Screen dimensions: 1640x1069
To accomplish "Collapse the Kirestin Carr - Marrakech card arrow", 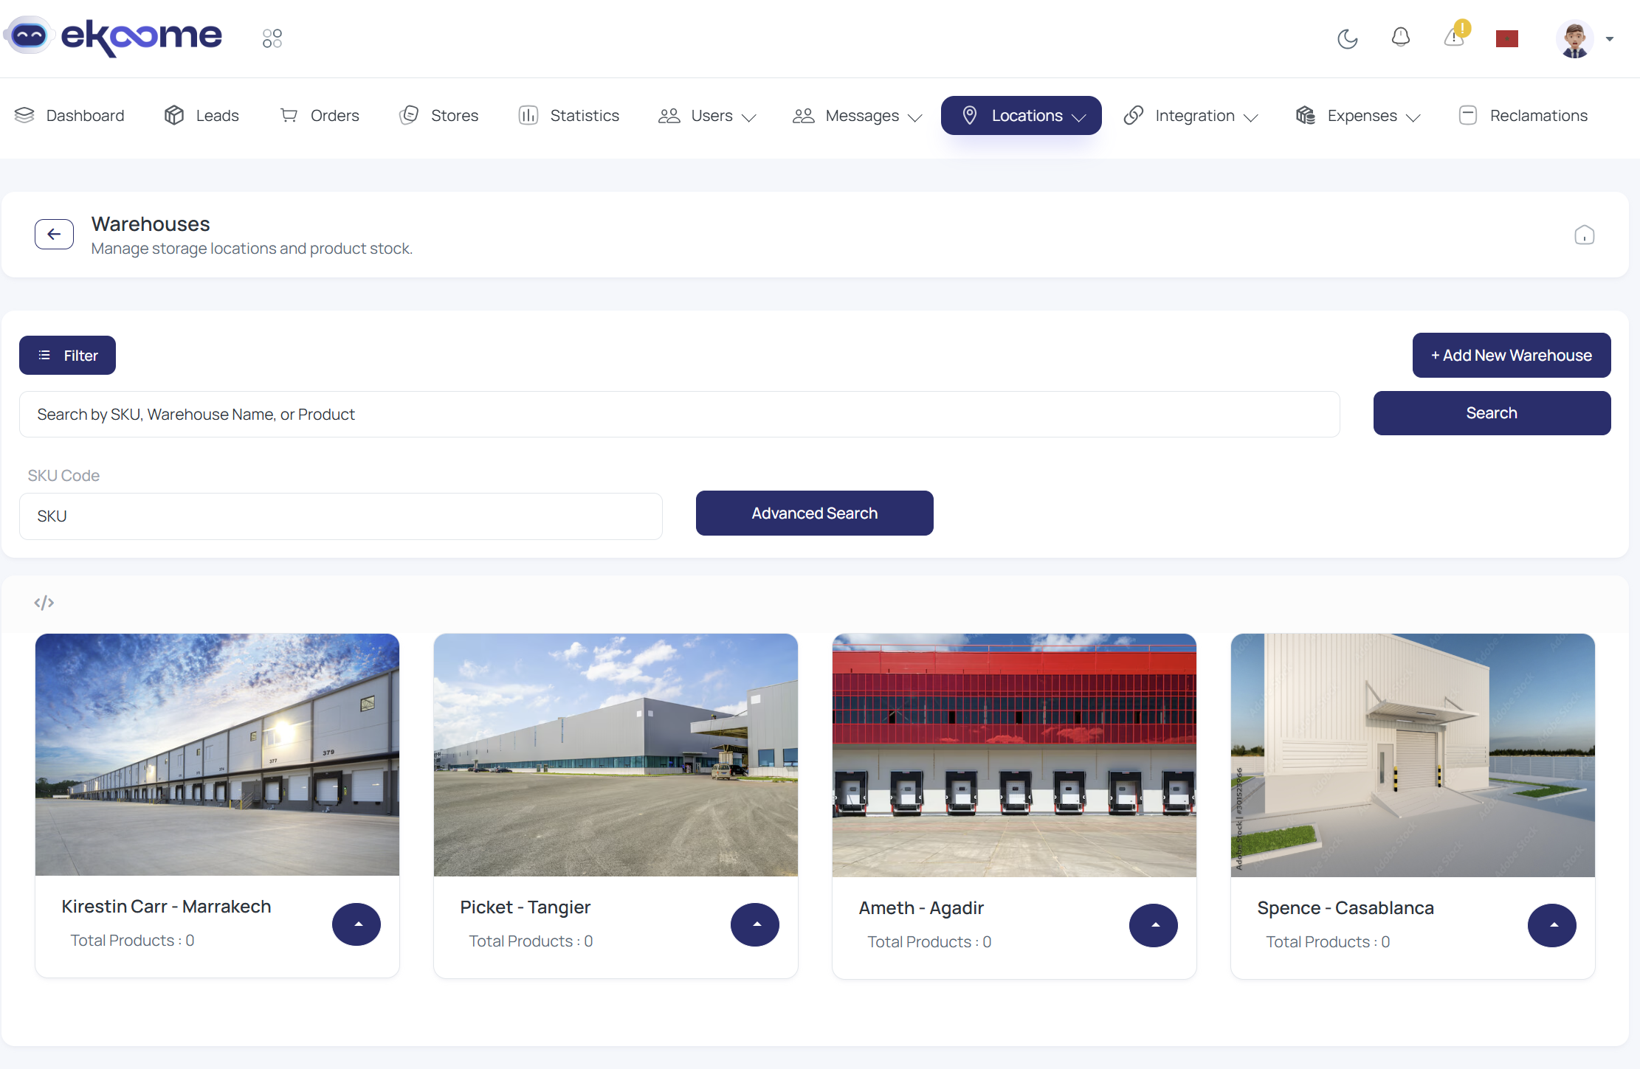I will tap(356, 924).
